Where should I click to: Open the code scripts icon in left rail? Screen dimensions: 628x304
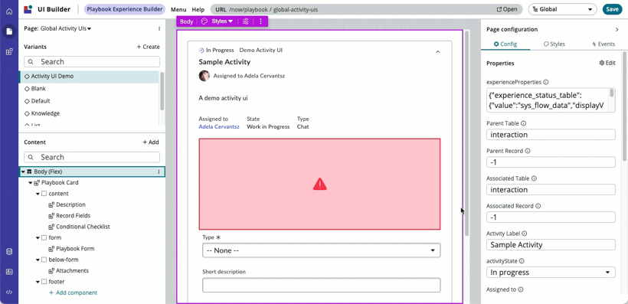[x=9, y=292]
